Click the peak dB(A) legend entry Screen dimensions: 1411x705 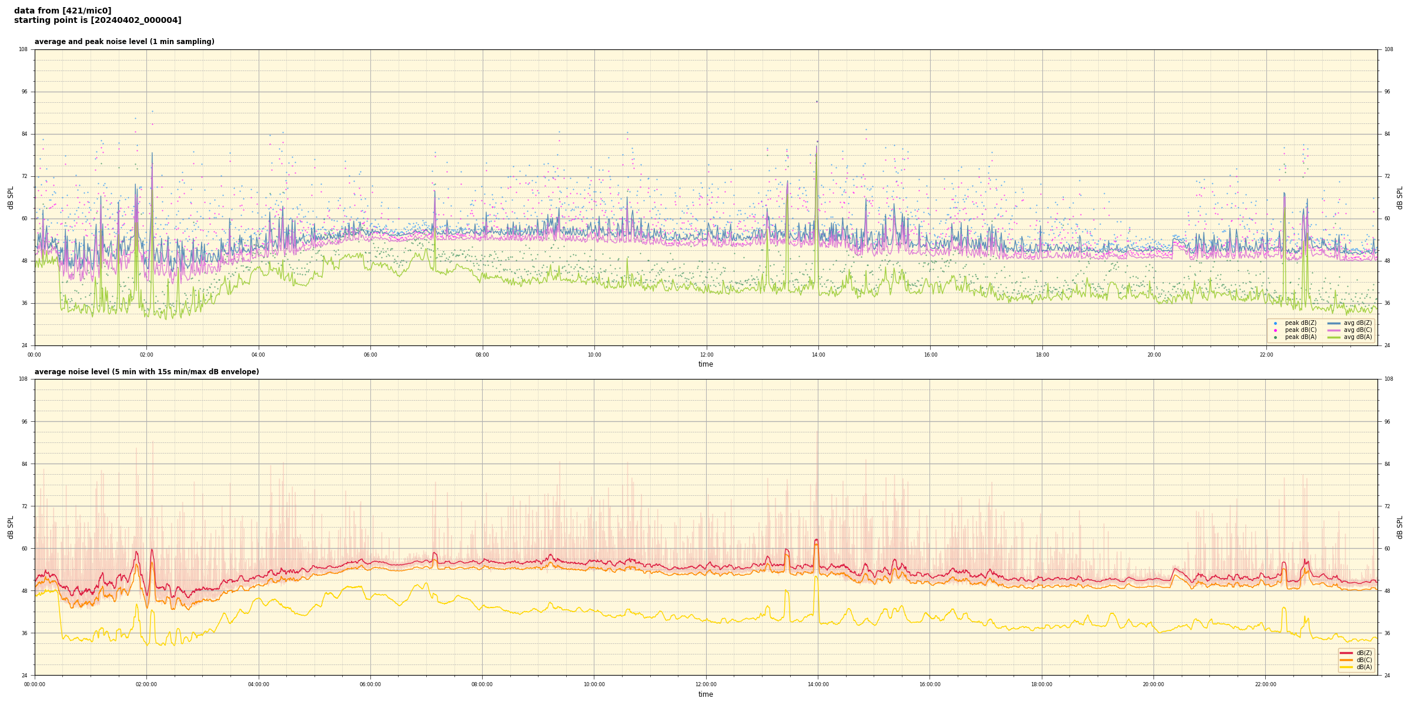(1300, 337)
